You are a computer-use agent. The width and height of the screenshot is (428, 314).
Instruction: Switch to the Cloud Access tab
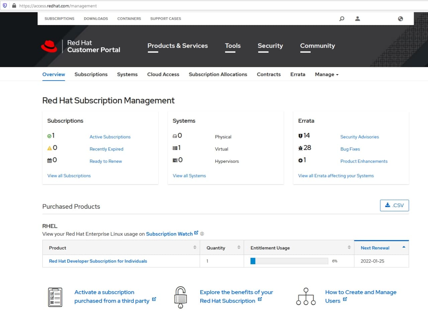point(163,74)
